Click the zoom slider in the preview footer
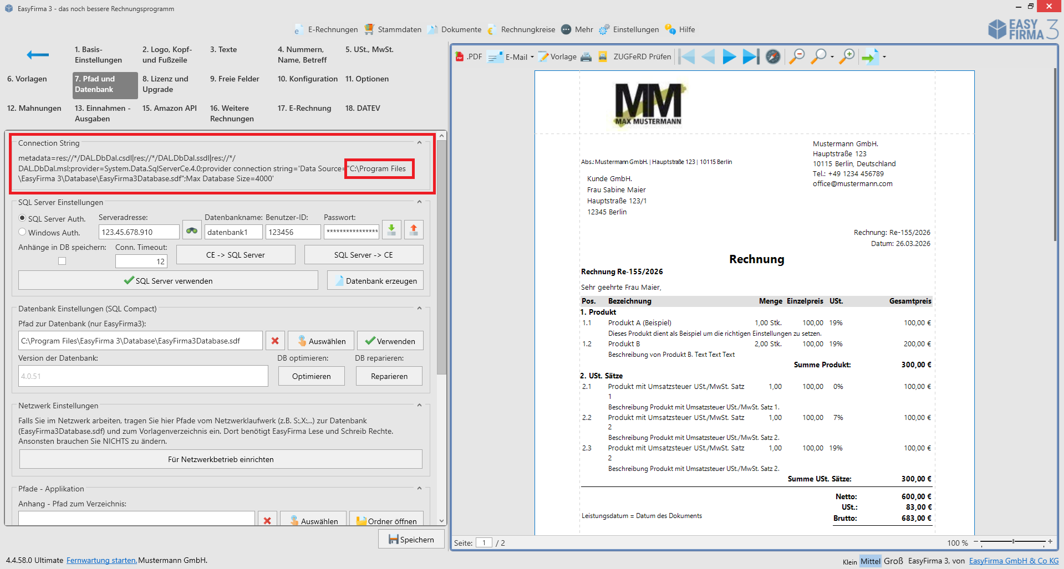 point(1013,541)
